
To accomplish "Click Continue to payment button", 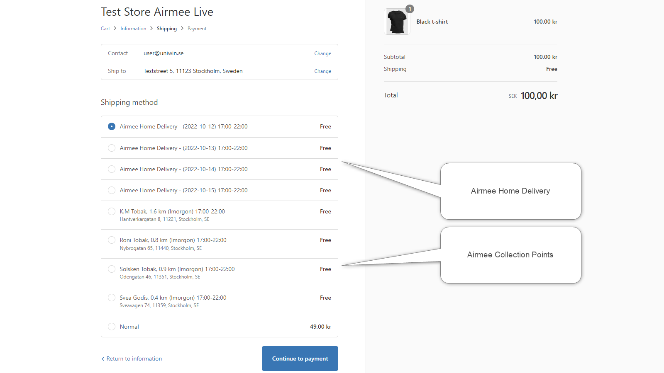I will (x=300, y=358).
